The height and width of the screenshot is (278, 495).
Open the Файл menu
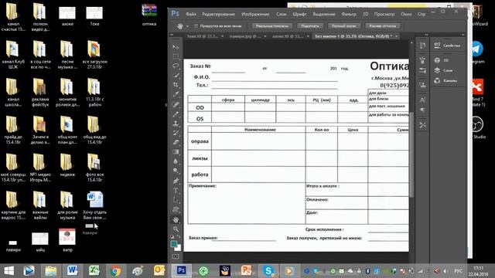coord(191,14)
